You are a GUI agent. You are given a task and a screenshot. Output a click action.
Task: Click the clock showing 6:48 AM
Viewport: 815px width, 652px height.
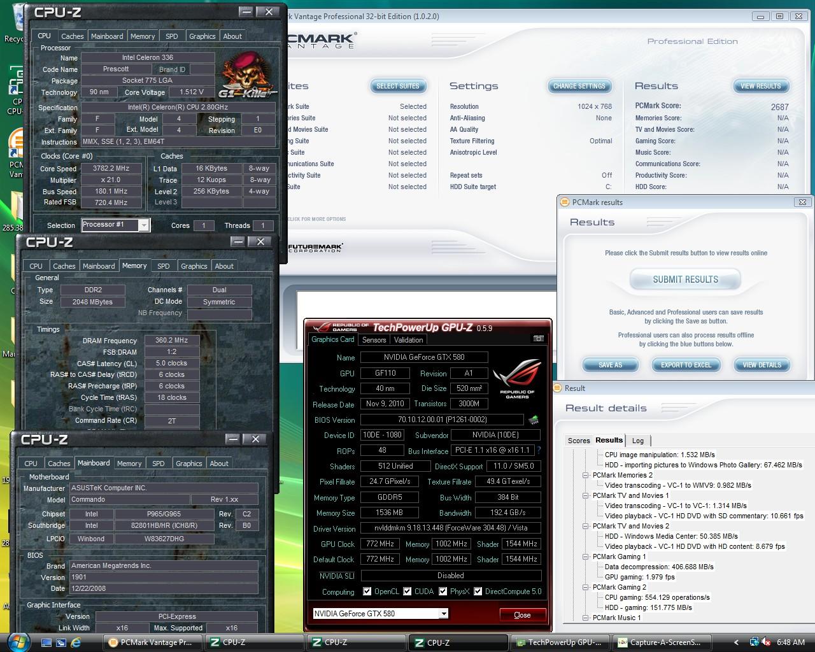791,642
